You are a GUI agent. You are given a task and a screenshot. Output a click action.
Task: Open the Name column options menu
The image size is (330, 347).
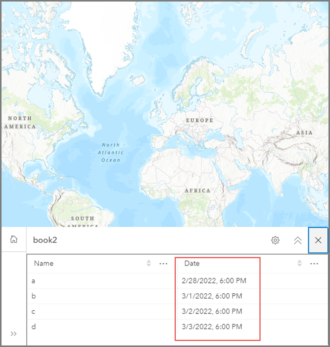click(163, 263)
